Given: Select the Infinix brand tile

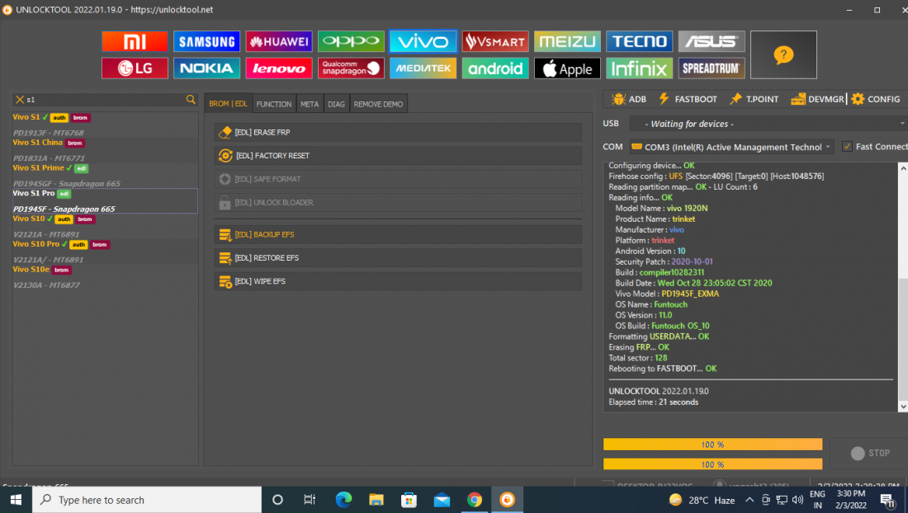Looking at the screenshot, I should click(x=639, y=68).
